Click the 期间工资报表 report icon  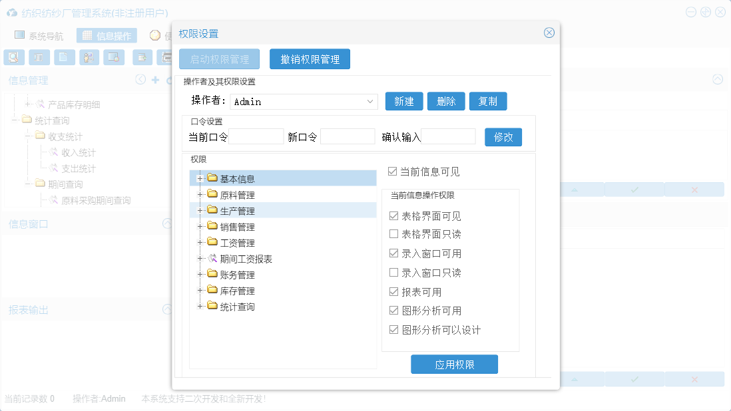212,259
